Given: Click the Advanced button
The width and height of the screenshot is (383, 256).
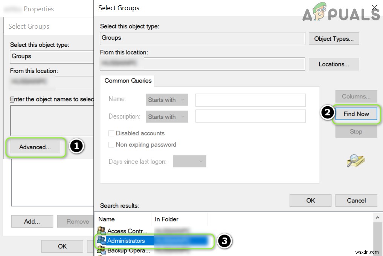Looking at the screenshot, I should point(34,147).
